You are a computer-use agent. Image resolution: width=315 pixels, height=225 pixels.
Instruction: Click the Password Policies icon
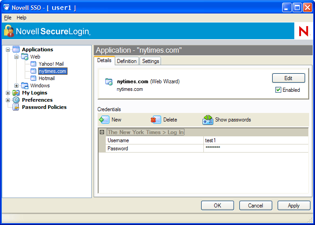(x=16, y=107)
